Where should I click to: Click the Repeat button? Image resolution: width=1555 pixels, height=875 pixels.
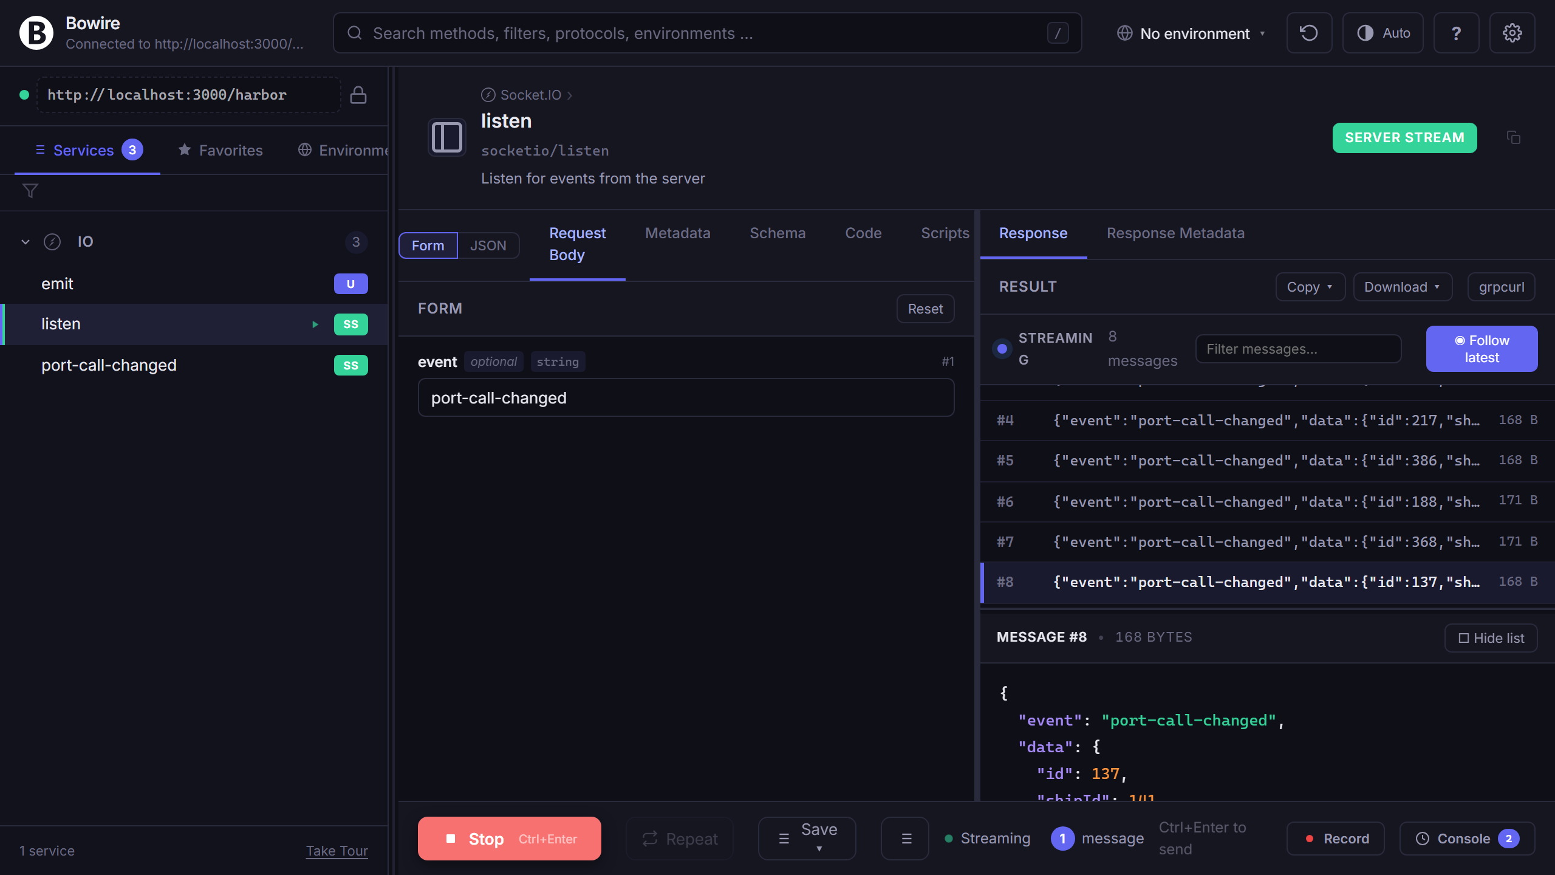(x=680, y=839)
